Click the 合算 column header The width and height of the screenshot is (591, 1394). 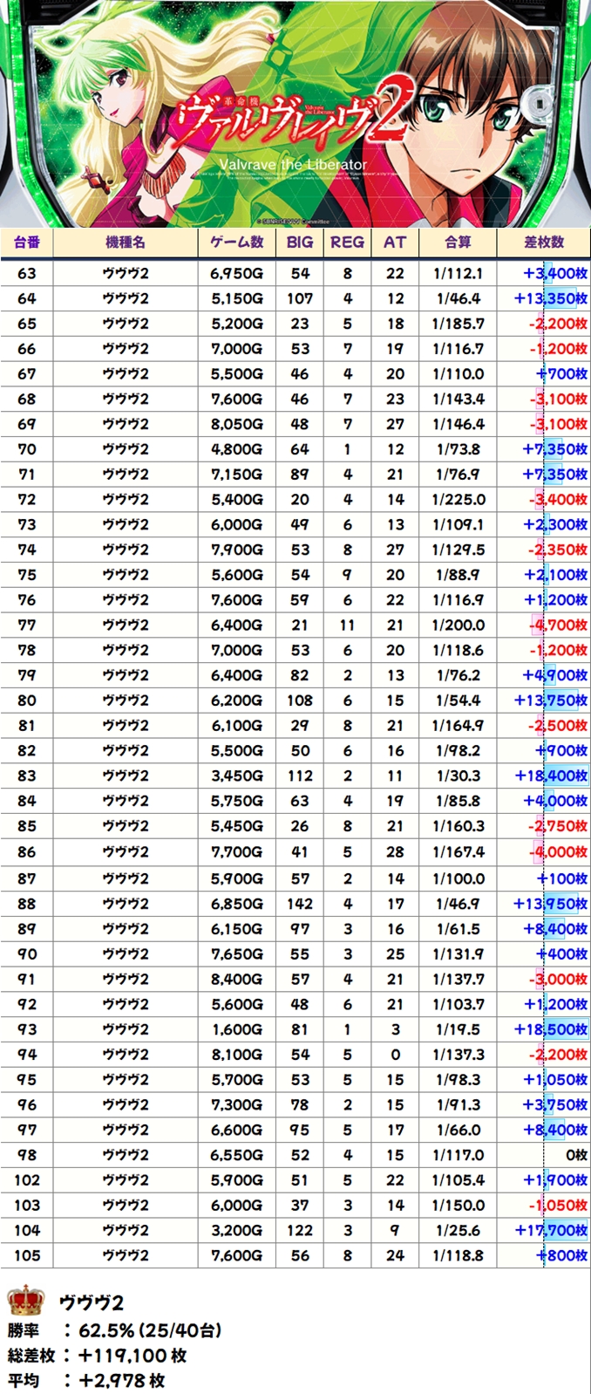pos(458,243)
